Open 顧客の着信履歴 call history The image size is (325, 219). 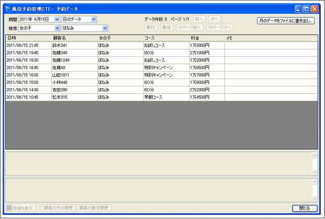[94, 208]
